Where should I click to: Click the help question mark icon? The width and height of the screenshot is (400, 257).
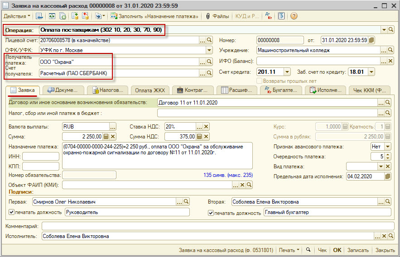click(294, 16)
